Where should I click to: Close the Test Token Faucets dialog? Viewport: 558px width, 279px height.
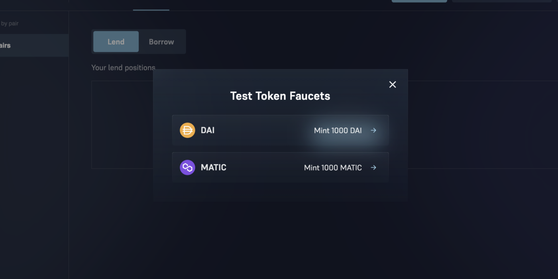coord(393,84)
